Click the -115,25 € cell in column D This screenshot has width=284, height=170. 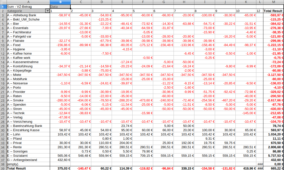pos(101,20)
